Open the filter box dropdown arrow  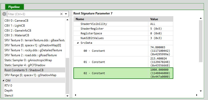coord(66,14)
